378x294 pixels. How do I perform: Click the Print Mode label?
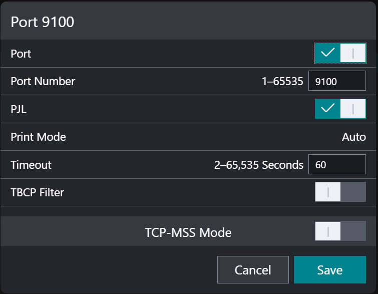(38, 137)
